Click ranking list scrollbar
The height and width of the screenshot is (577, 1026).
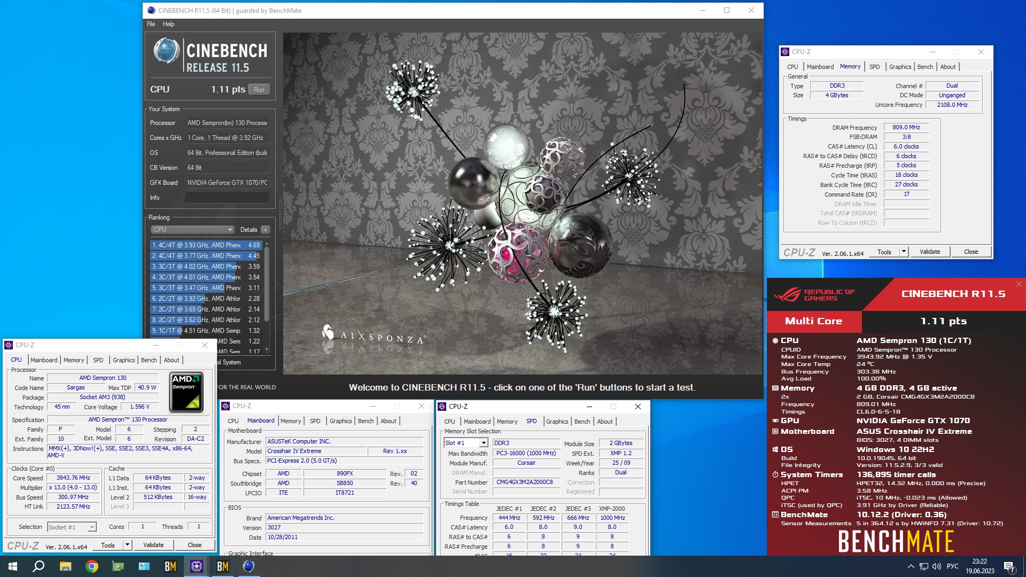tap(267, 283)
